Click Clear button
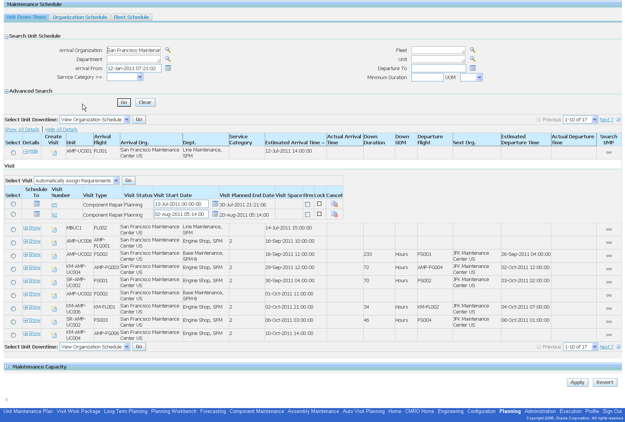This screenshot has width=625, height=422. tap(145, 102)
